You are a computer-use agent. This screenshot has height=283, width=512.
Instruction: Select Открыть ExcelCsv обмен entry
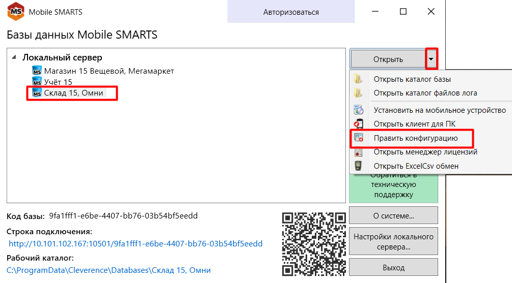[x=416, y=166]
